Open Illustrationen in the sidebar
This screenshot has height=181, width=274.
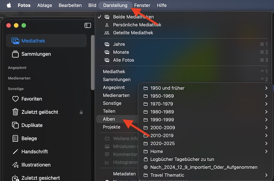point(36,165)
